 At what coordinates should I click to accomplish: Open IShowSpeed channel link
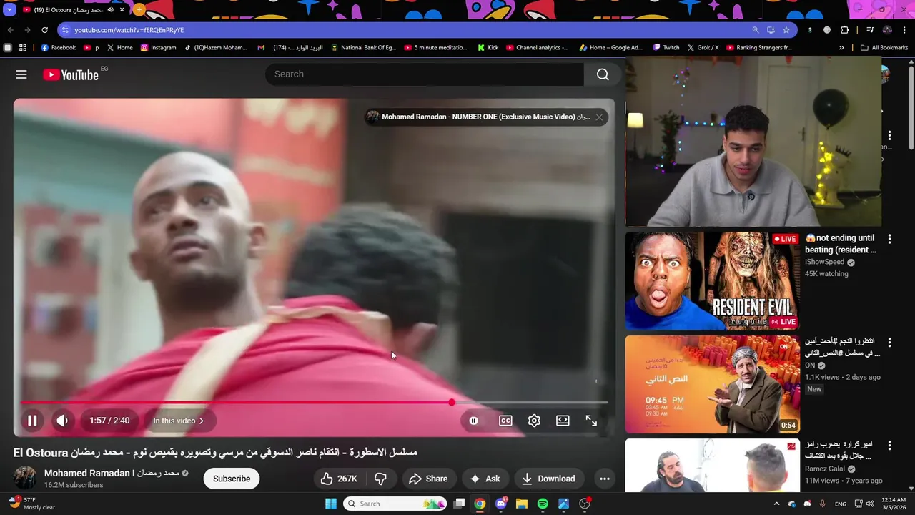pos(824,262)
